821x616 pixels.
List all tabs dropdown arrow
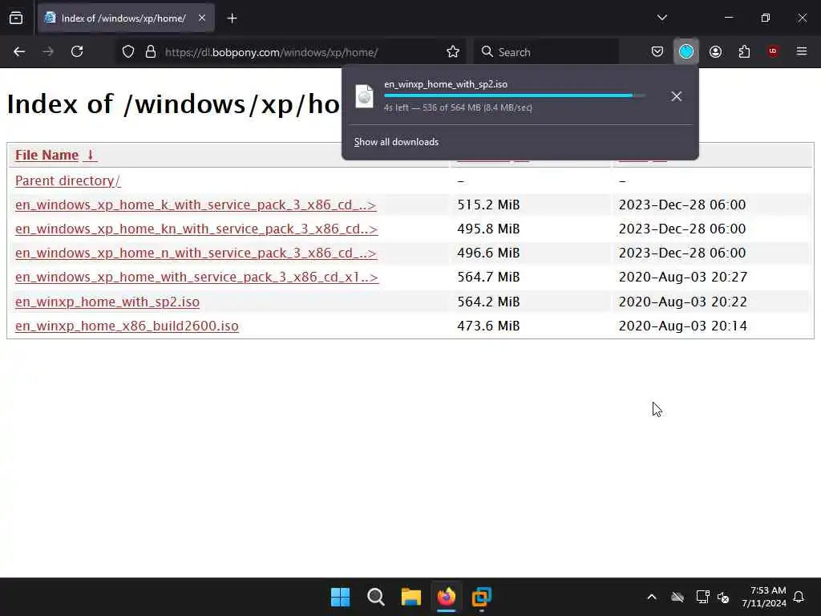pyautogui.click(x=661, y=18)
